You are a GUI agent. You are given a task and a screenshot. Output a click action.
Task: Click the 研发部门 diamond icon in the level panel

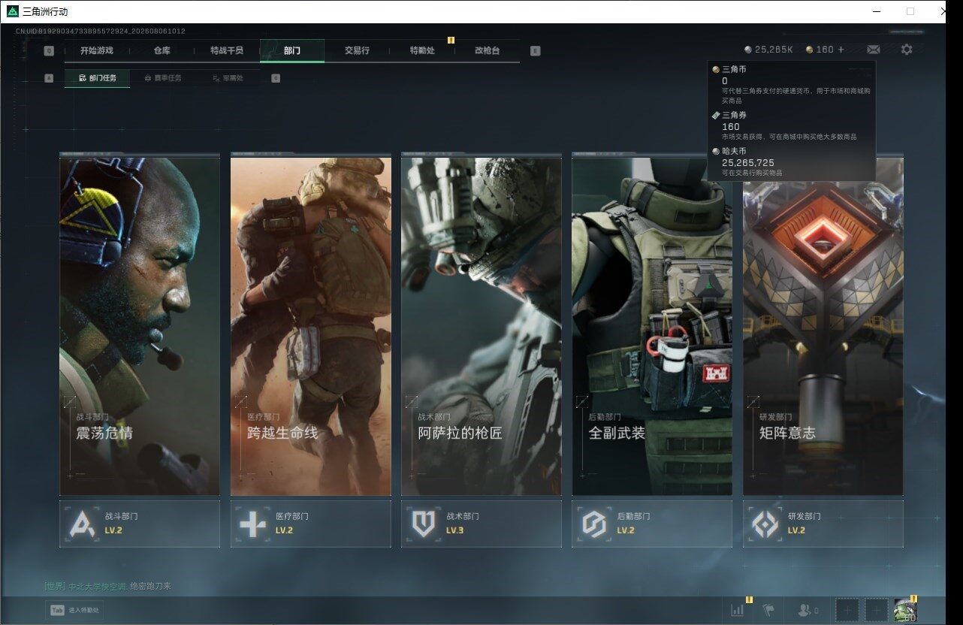(x=765, y=524)
